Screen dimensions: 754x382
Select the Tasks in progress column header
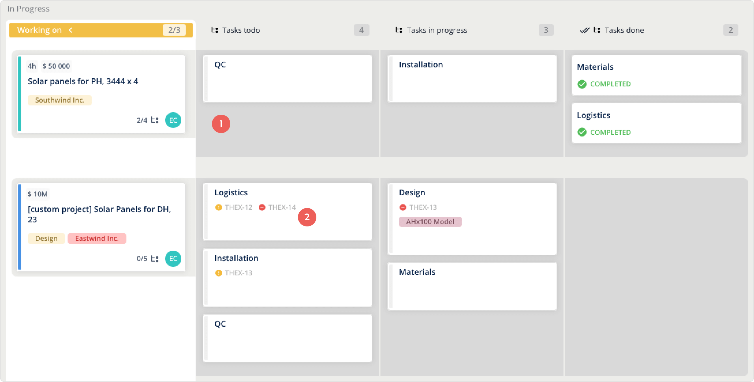(x=437, y=30)
